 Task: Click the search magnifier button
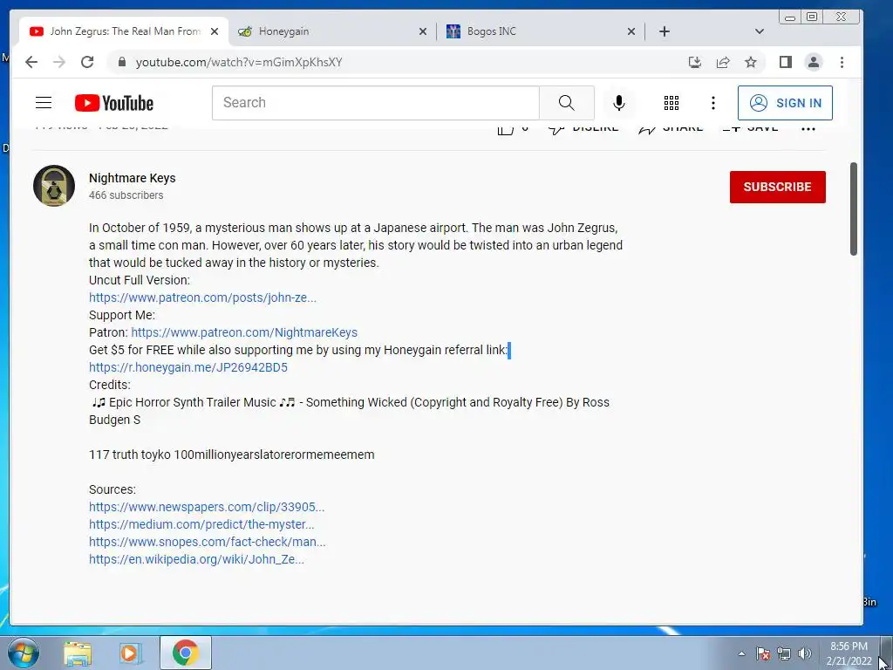567,103
